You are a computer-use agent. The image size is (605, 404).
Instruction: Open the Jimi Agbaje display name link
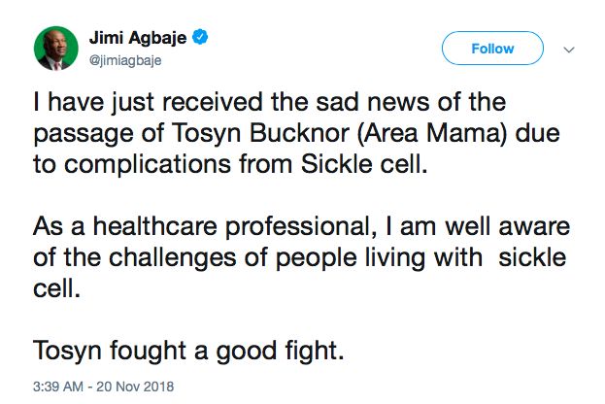pos(138,38)
